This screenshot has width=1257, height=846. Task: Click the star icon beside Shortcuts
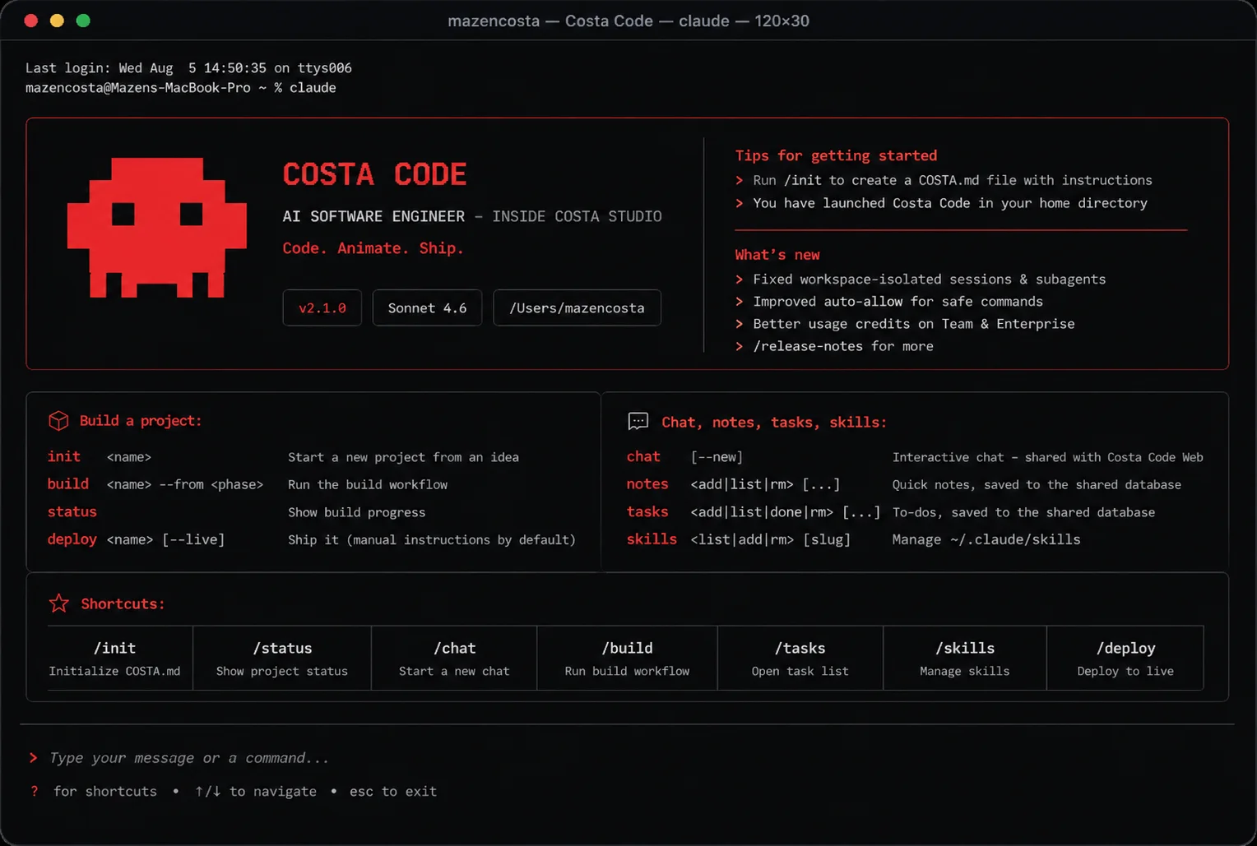tap(59, 603)
